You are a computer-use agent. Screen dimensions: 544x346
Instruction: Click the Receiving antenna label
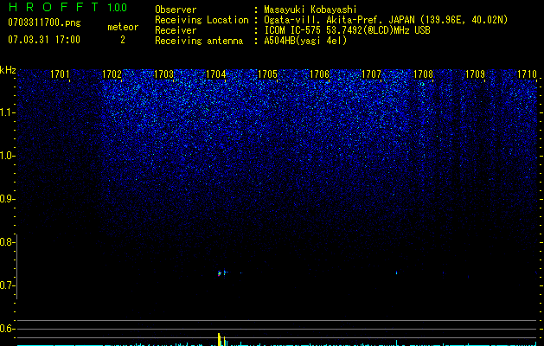199,41
